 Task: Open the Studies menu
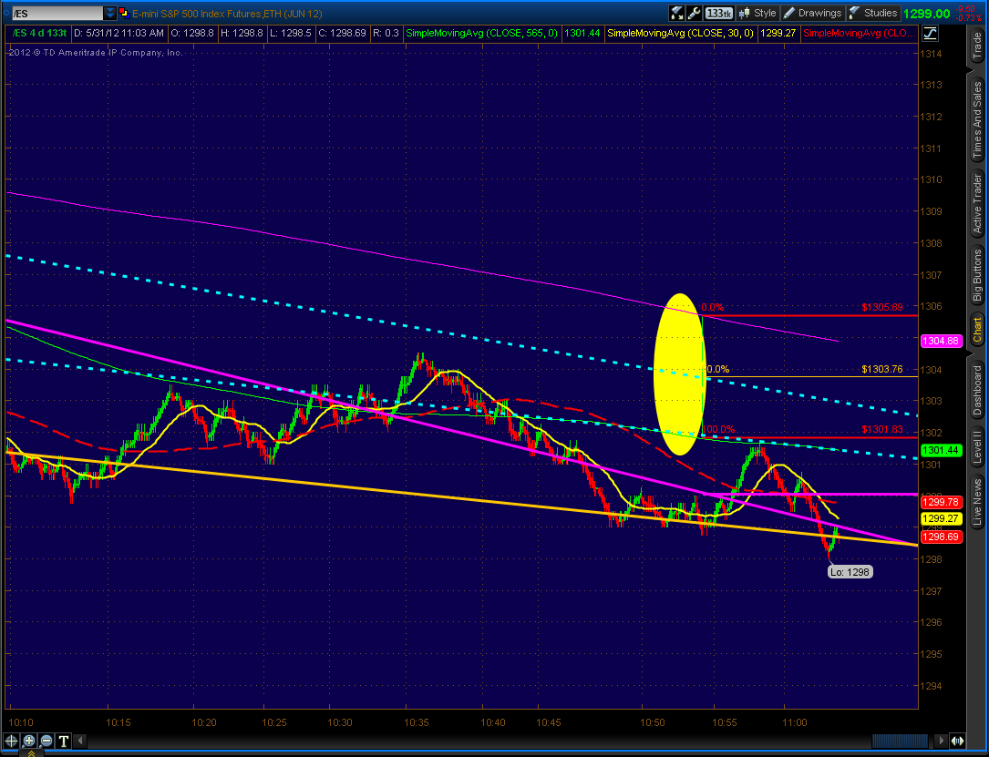[873, 13]
